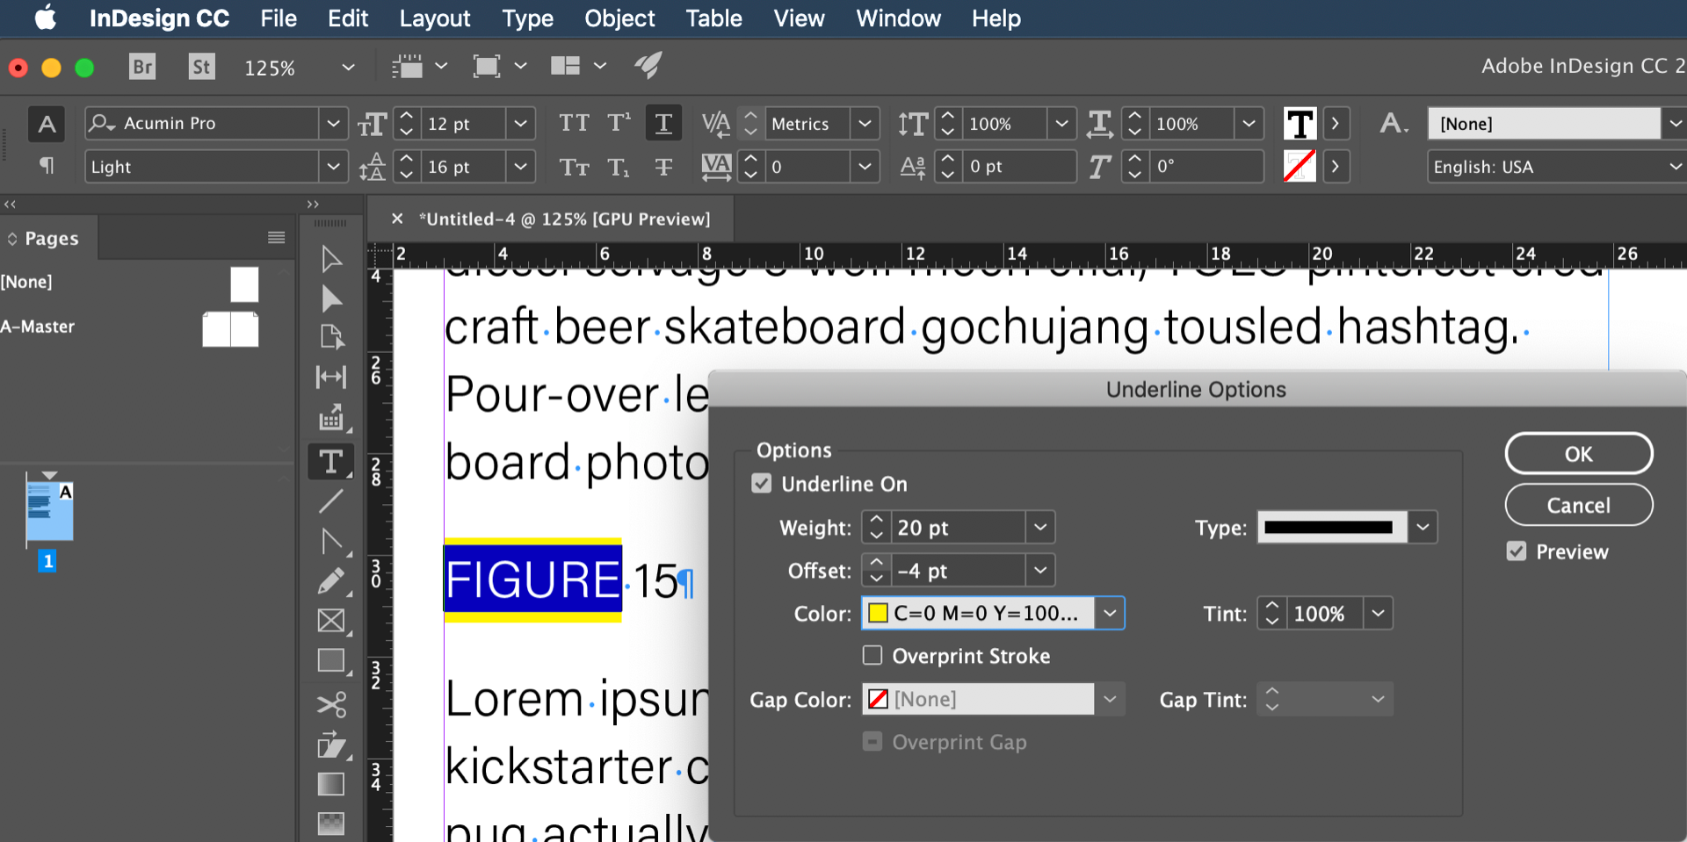Select the Gap tool
This screenshot has height=842, width=1687.
click(x=331, y=377)
